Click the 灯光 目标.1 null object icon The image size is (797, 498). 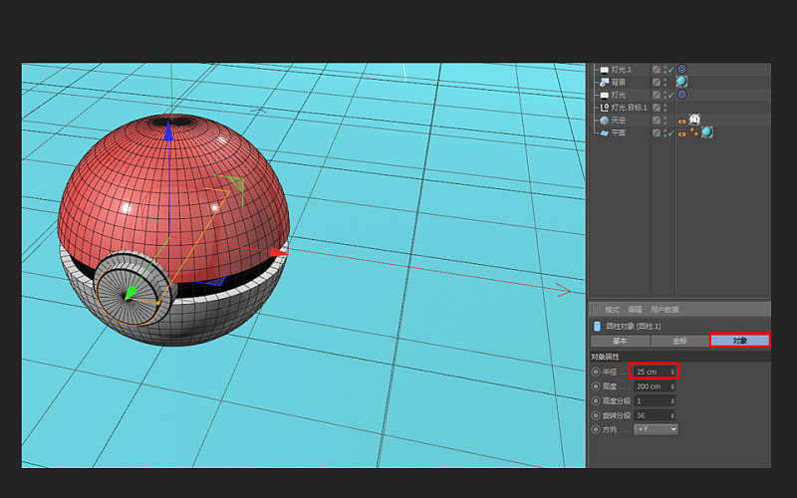(x=604, y=107)
